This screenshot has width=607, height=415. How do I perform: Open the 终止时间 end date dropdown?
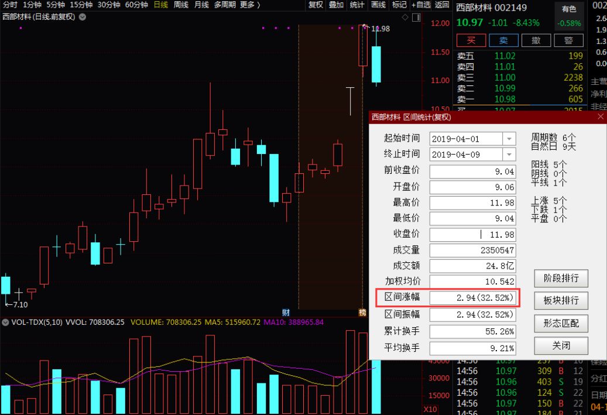click(509, 154)
